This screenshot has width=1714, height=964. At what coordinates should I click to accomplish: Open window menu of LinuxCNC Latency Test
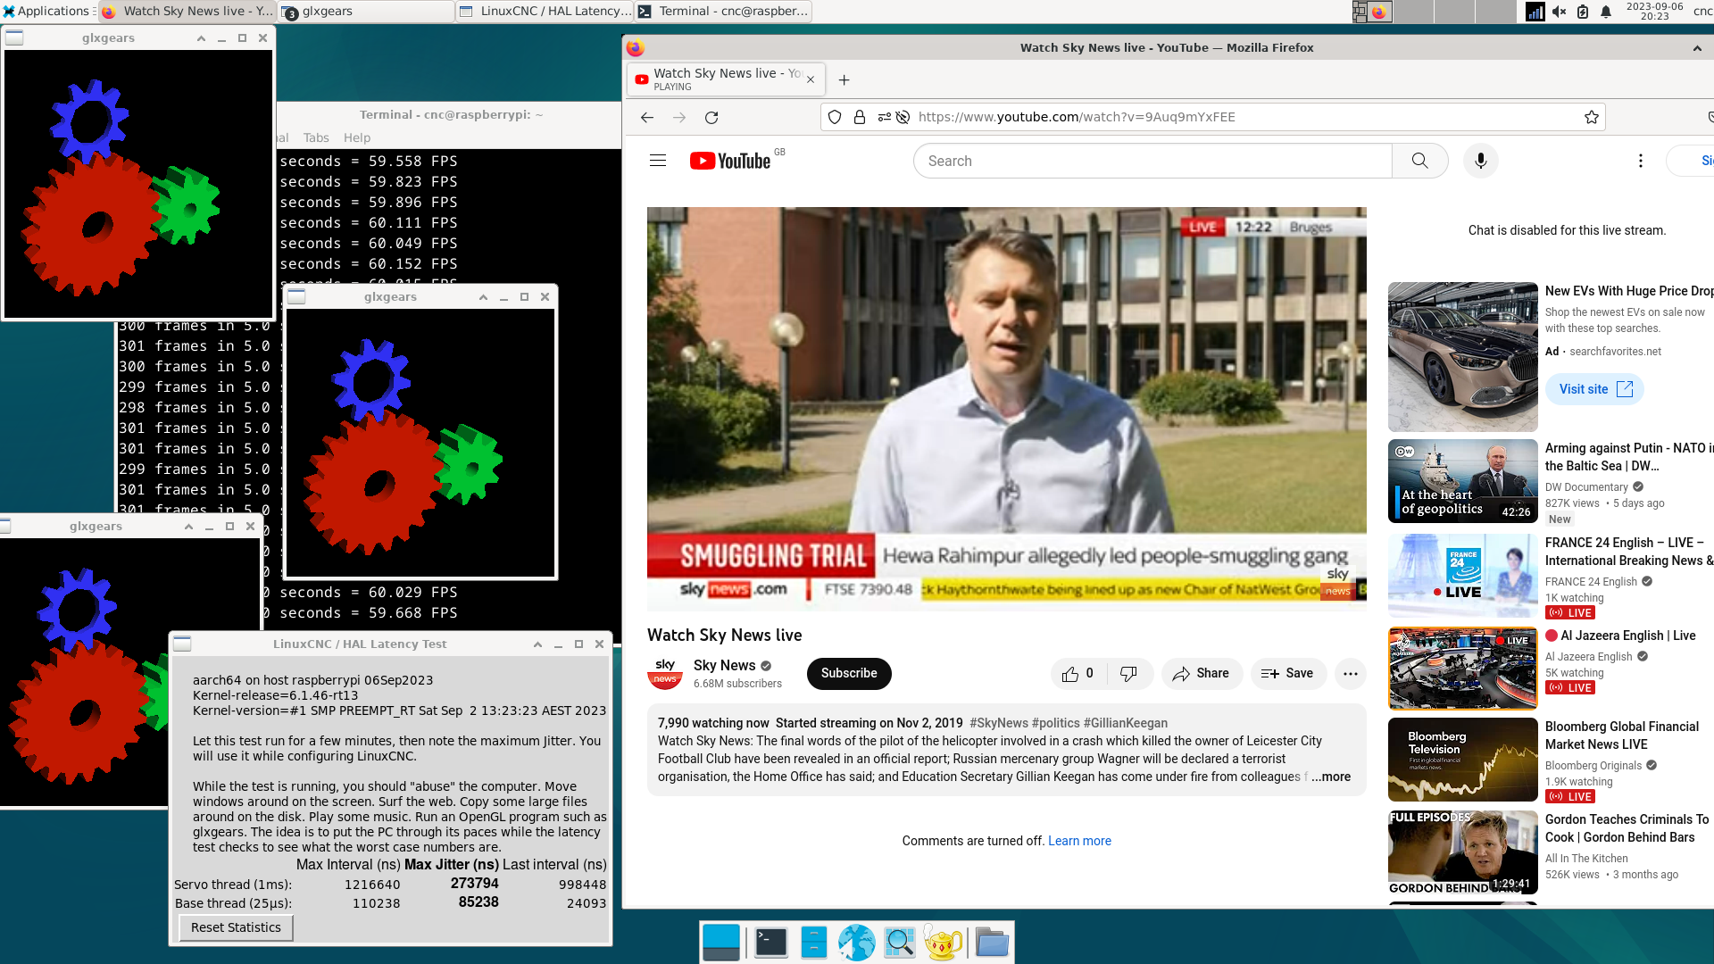(x=182, y=644)
